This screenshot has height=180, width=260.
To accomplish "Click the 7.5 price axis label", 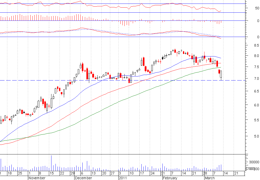I will click(256, 67).
